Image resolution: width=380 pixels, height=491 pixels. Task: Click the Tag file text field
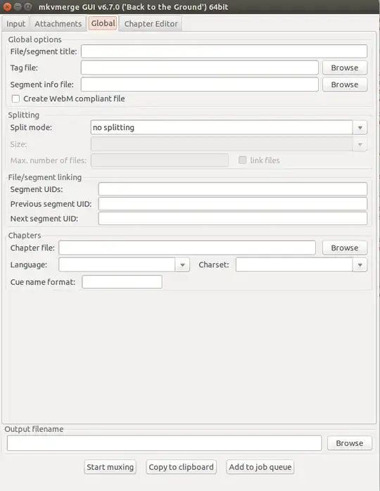tap(200, 68)
